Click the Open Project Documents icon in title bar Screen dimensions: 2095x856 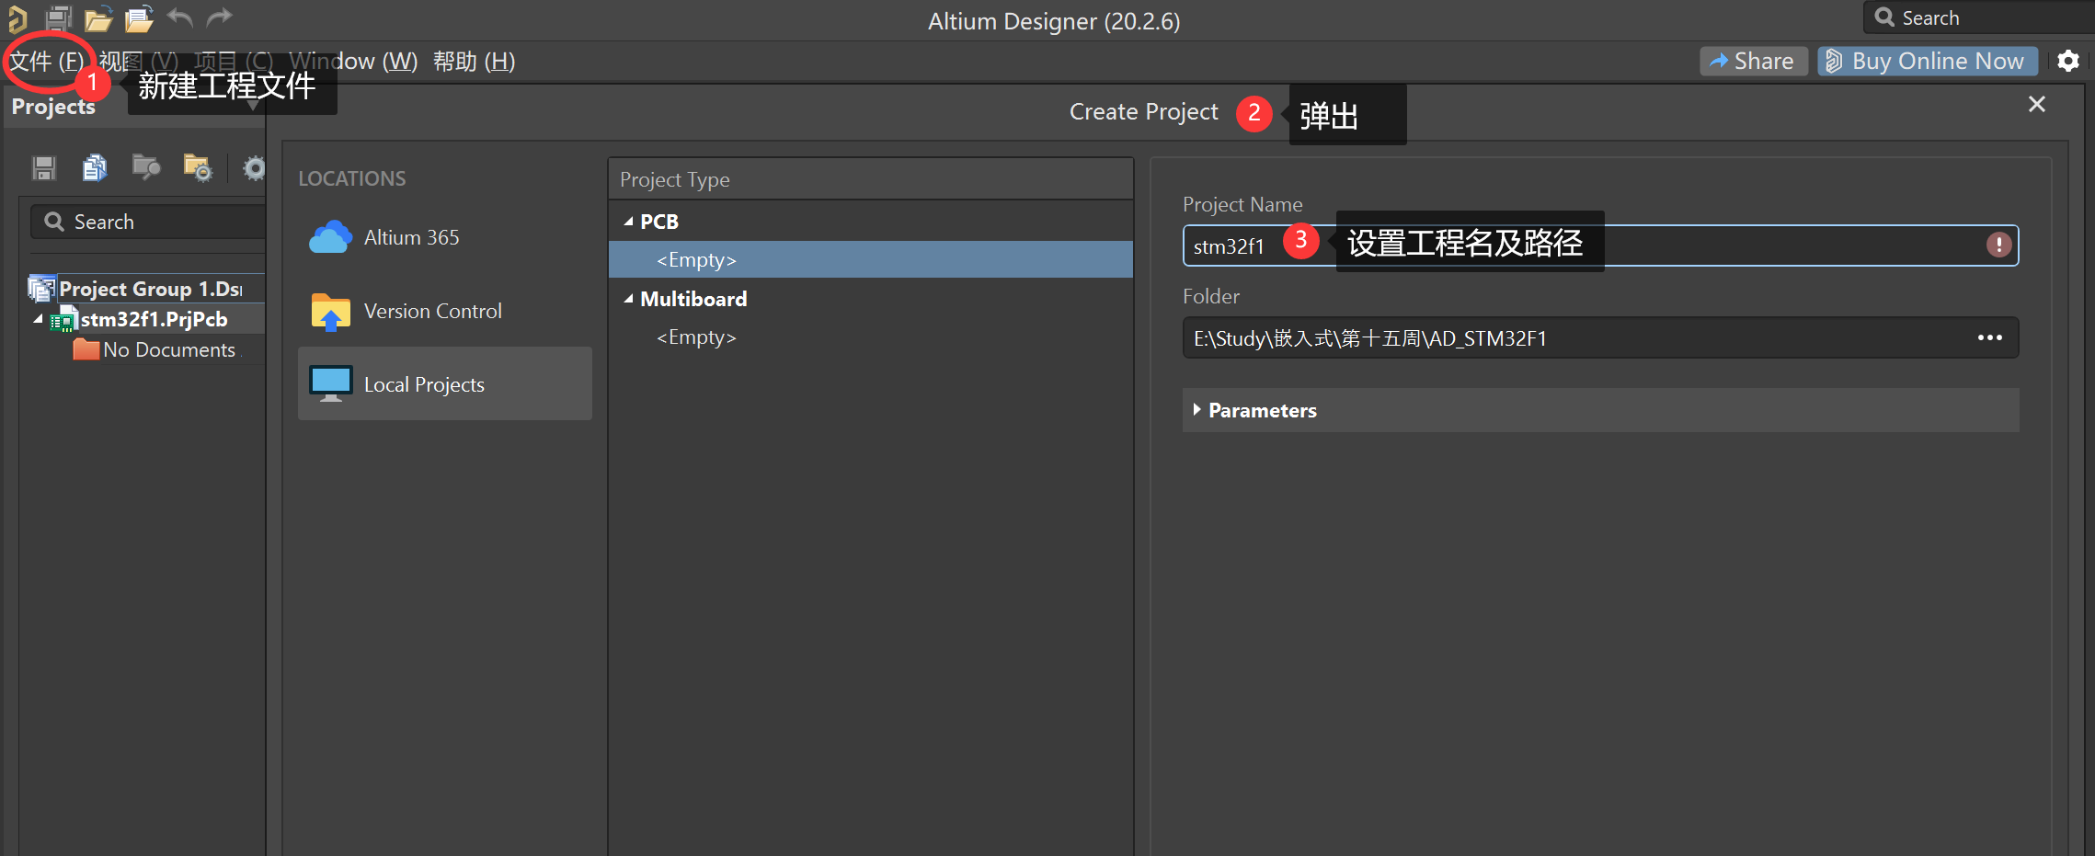tap(139, 18)
